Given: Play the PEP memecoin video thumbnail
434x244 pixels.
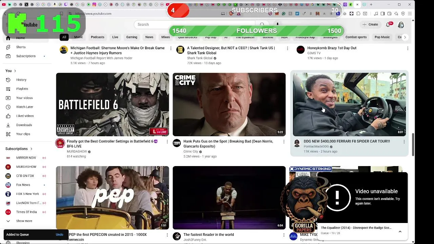Looking at the screenshot, I should click(113, 198).
